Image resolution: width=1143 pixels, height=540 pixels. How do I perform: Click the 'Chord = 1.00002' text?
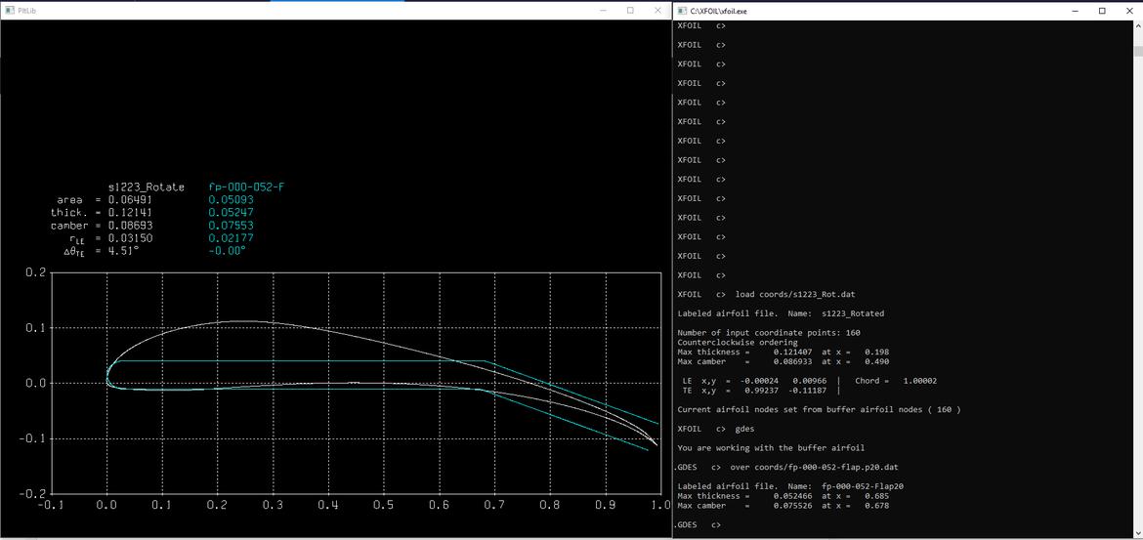click(x=895, y=381)
